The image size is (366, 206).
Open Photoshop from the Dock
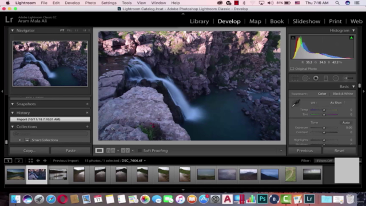coord(262,199)
